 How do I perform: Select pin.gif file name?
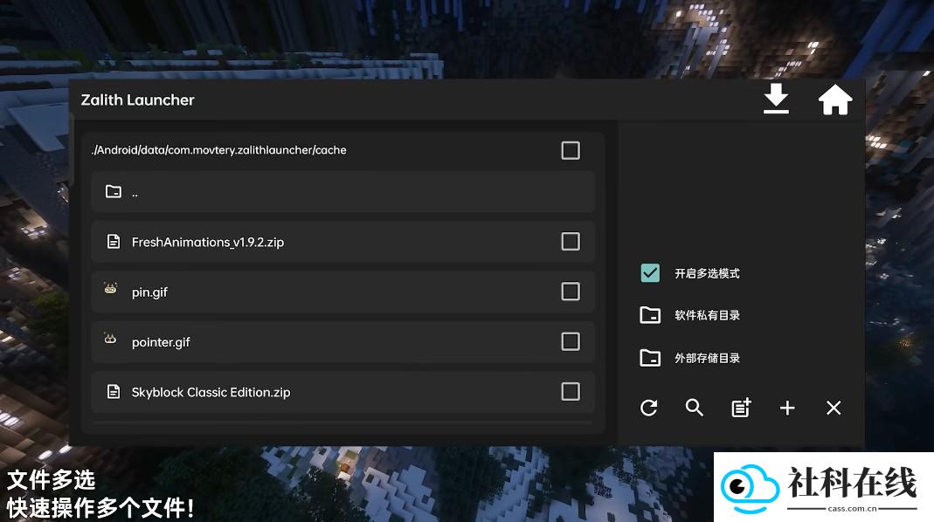click(x=149, y=292)
